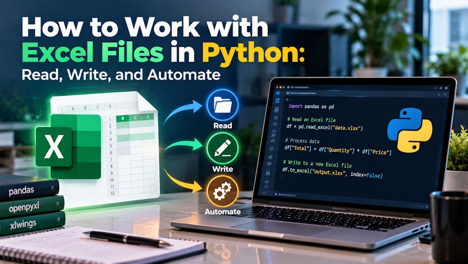Click row number 12 in the spreadsheet
This screenshot has height=264, width=468.
pyautogui.click(x=112, y=193)
